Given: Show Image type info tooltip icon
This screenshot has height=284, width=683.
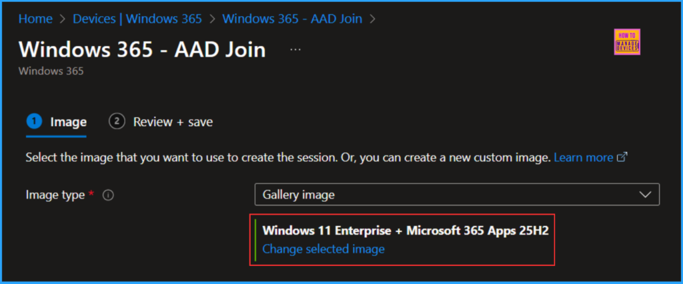Looking at the screenshot, I should [x=108, y=195].
